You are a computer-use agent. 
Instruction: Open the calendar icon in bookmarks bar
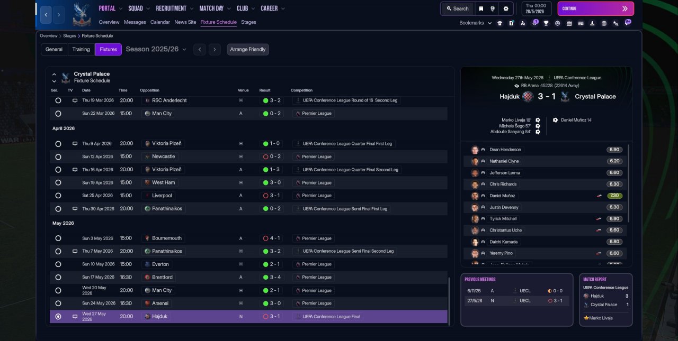click(569, 23)
